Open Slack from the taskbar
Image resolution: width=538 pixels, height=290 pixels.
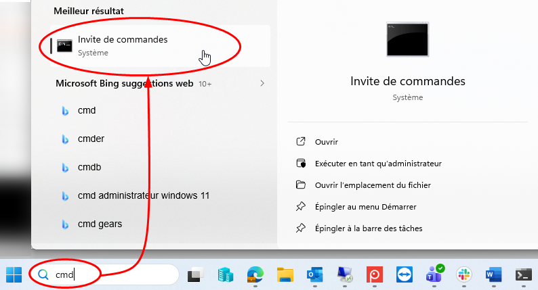coord(464,274)
